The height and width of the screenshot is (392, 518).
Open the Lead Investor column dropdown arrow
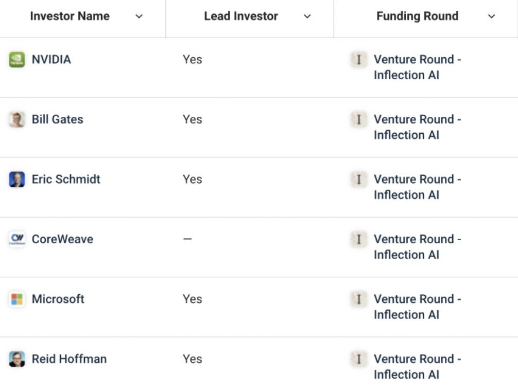tap(307, 16)
